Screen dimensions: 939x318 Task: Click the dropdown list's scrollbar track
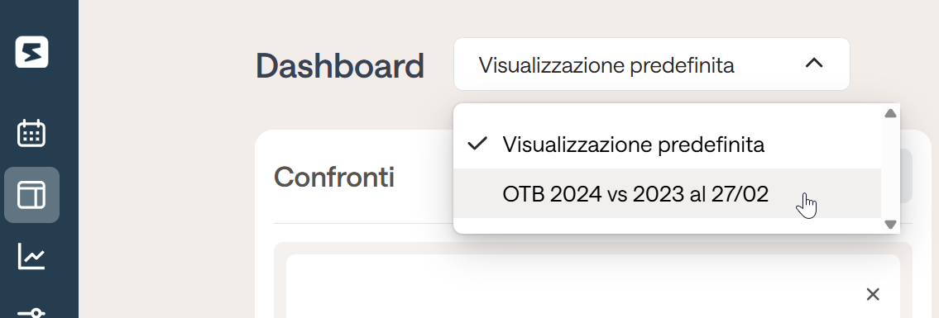click(890, 168)
